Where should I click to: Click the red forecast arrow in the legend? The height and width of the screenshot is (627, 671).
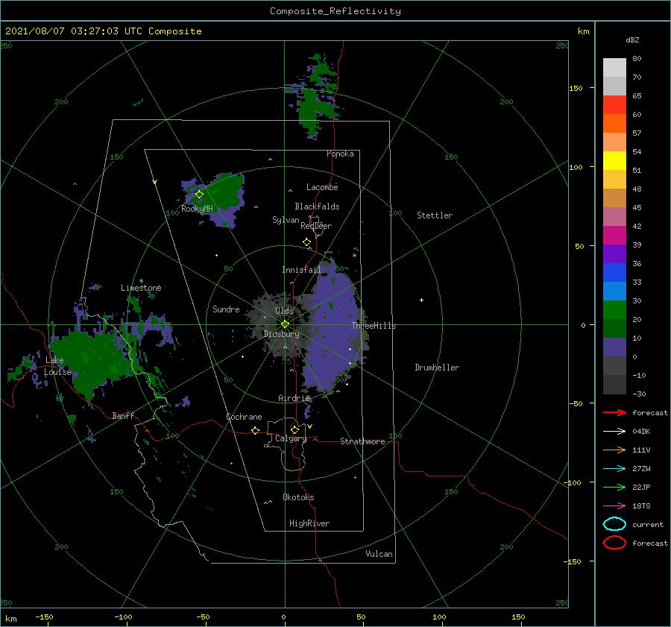tap(614, 412)
